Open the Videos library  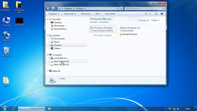57,48
